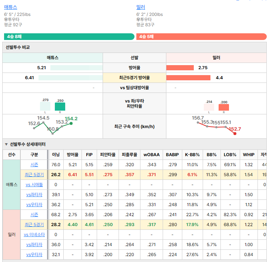This screenshot has height=262, width=269.
Task: Click the 150.8 velocity point for 매튜스
Action: (53, 134)
